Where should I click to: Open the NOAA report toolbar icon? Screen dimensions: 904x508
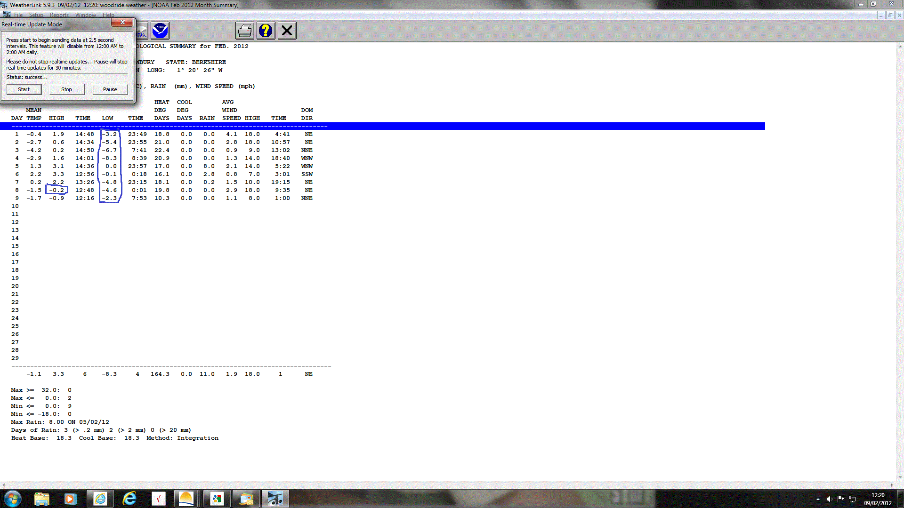click(160, 31)
